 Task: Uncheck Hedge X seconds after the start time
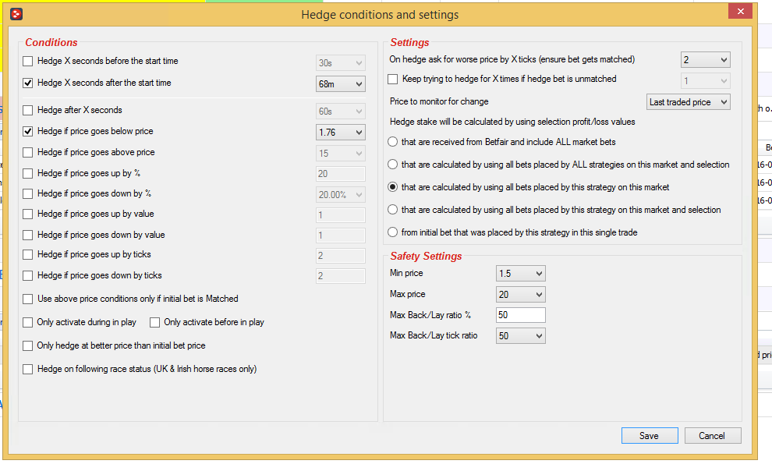tap(28, 83)
